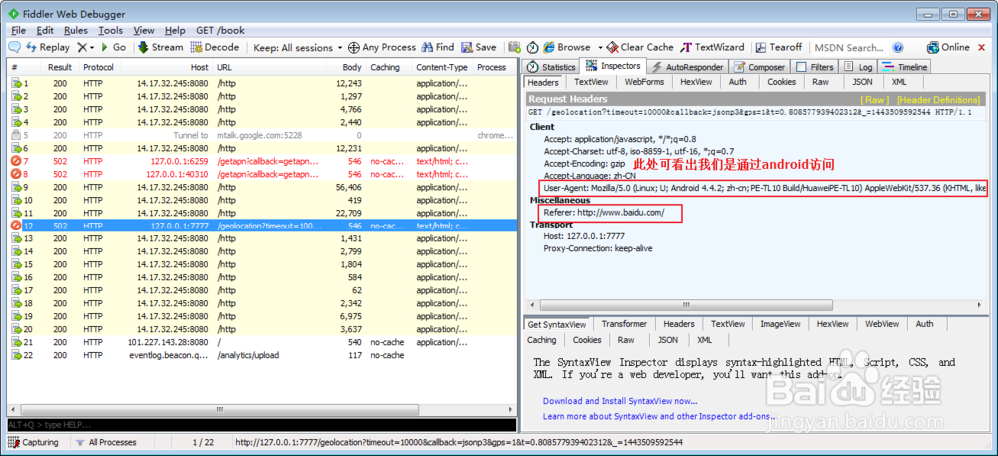The image size is (998, 456).
Task: Switch to the AutoResponder tab
Action: point(688,67)
